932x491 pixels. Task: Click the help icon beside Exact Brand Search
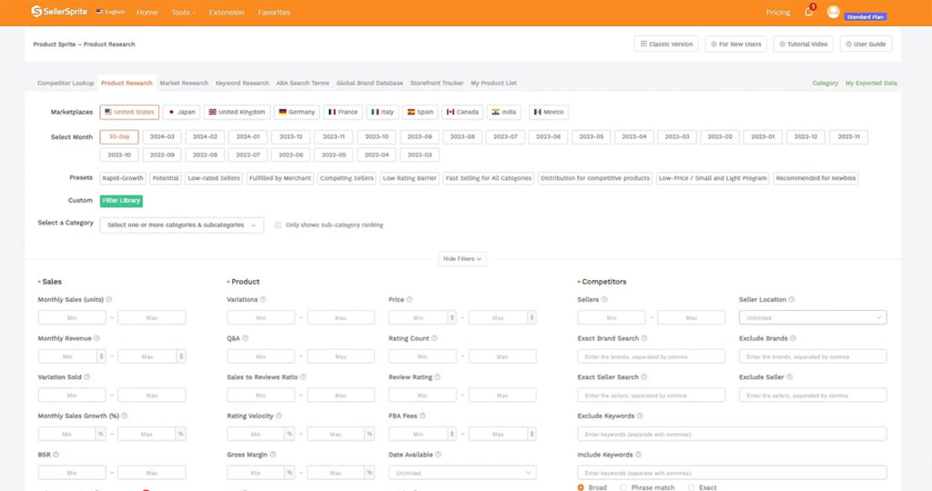[x=644, y=338]
